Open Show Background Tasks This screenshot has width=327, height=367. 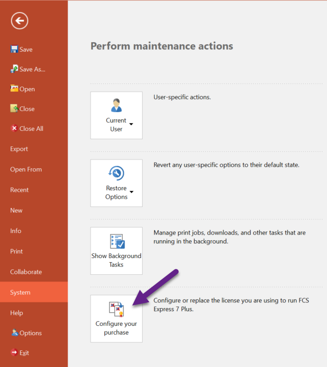117,251
